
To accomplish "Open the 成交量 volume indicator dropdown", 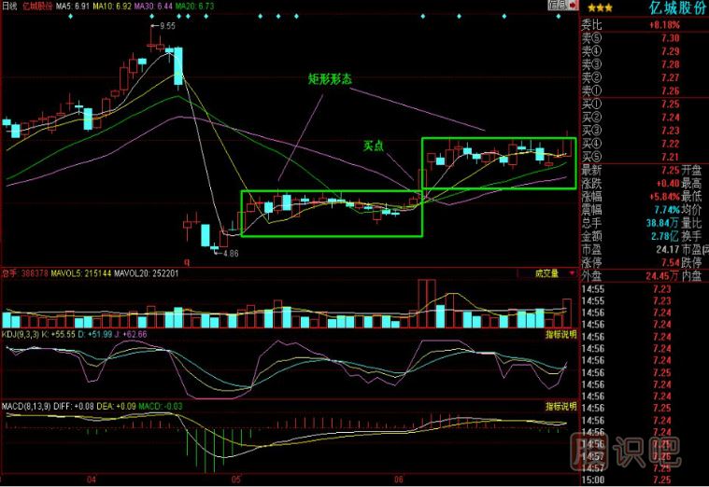I will 546,273.
